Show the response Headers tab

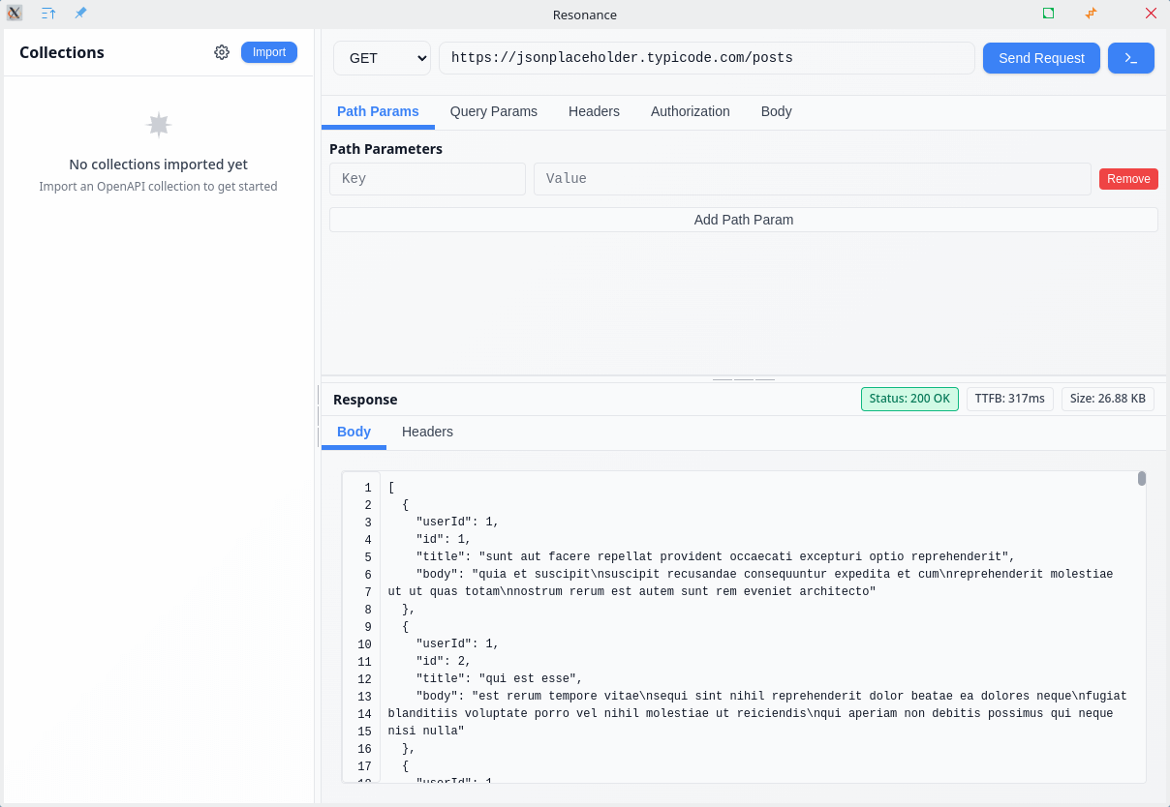(427, 432)
